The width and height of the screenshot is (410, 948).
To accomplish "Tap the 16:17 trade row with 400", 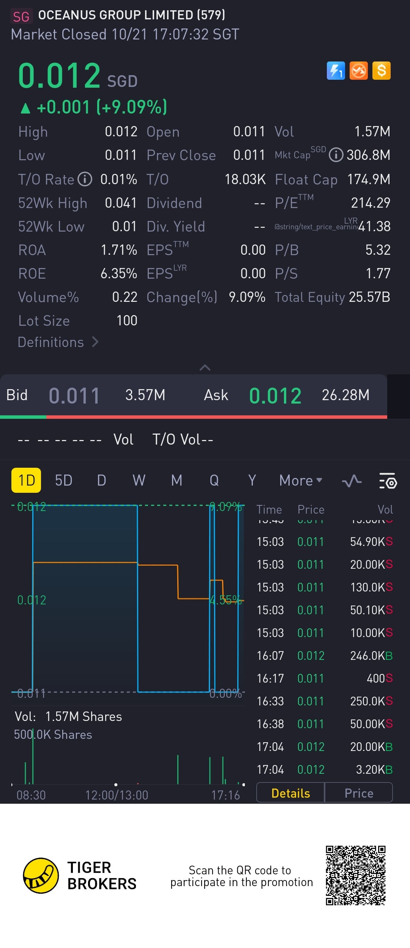I will pos(325,678).
